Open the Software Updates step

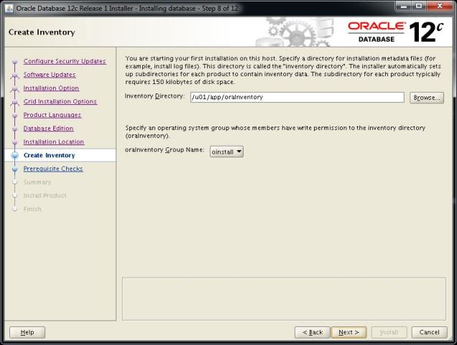50,75
